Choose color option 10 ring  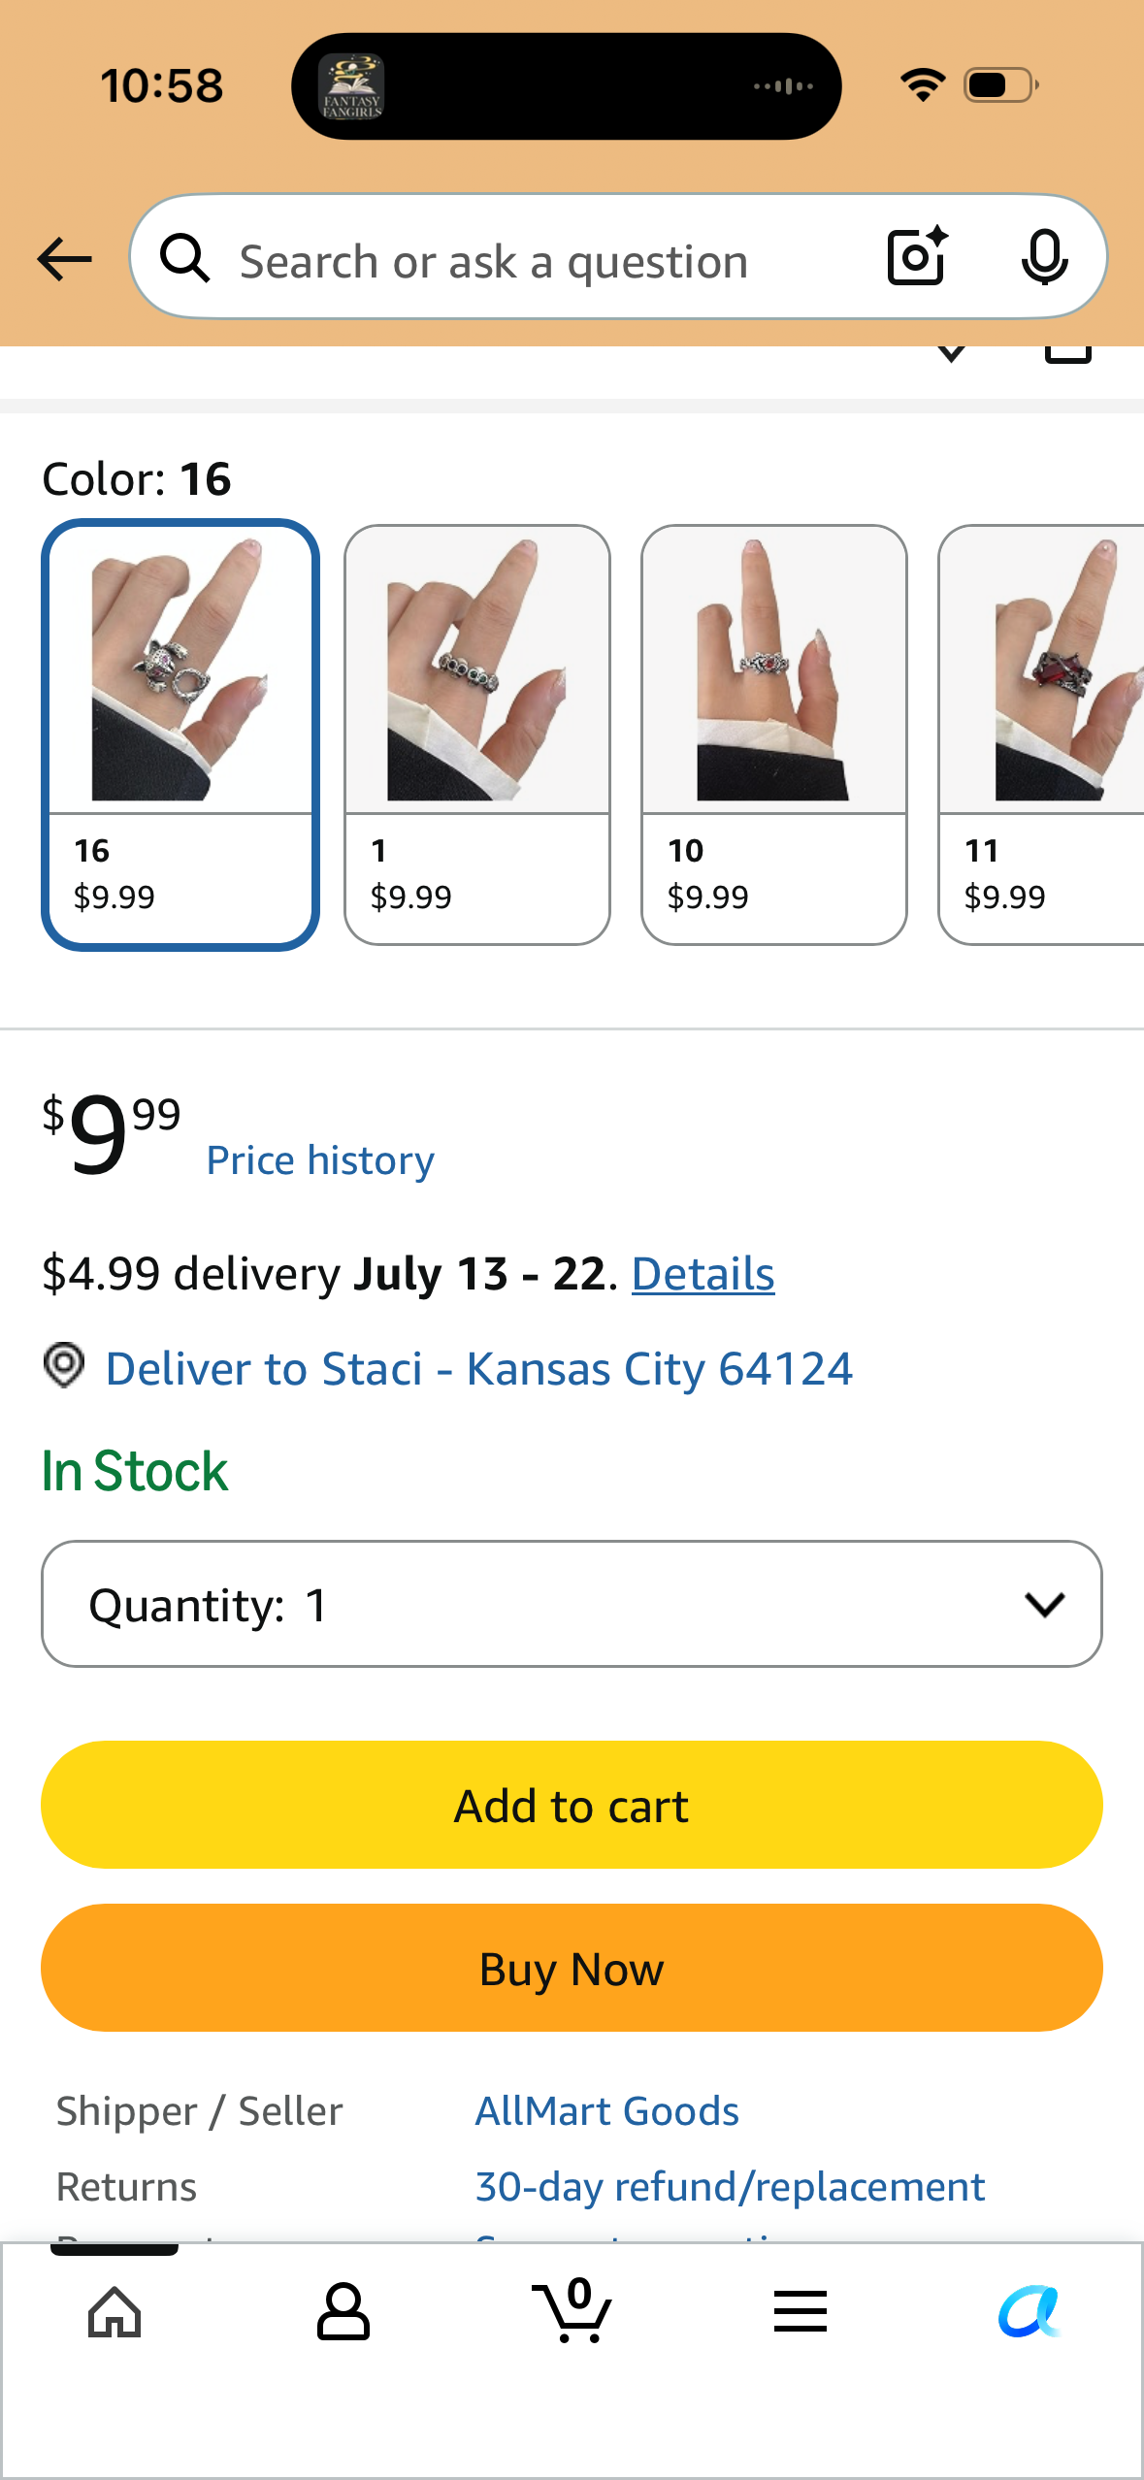coord(774,734)
